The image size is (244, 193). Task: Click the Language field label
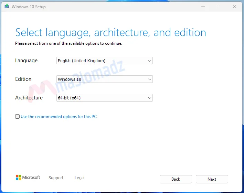click(x=26, y=61)
